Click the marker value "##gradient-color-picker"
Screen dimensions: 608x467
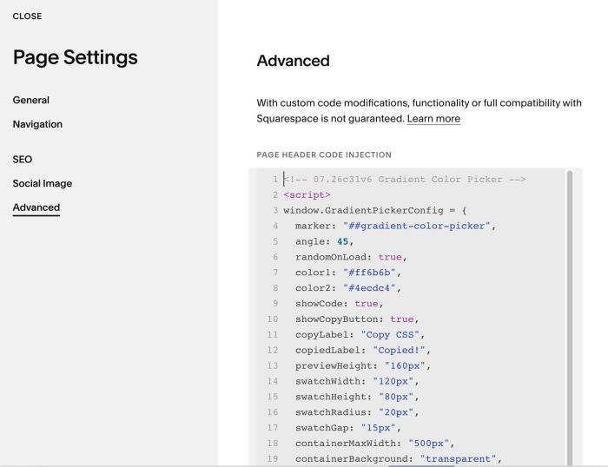coord(417,226)
